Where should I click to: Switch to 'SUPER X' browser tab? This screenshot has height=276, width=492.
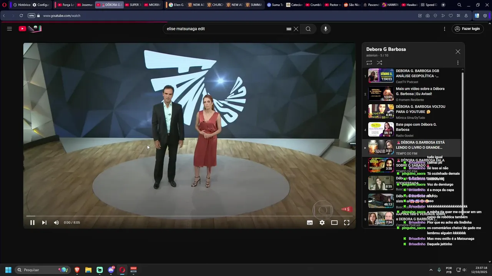pos(133,5)
